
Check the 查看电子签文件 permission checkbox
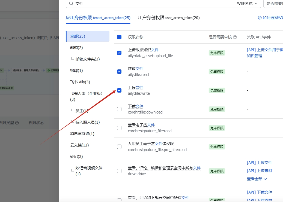(119, 128)
